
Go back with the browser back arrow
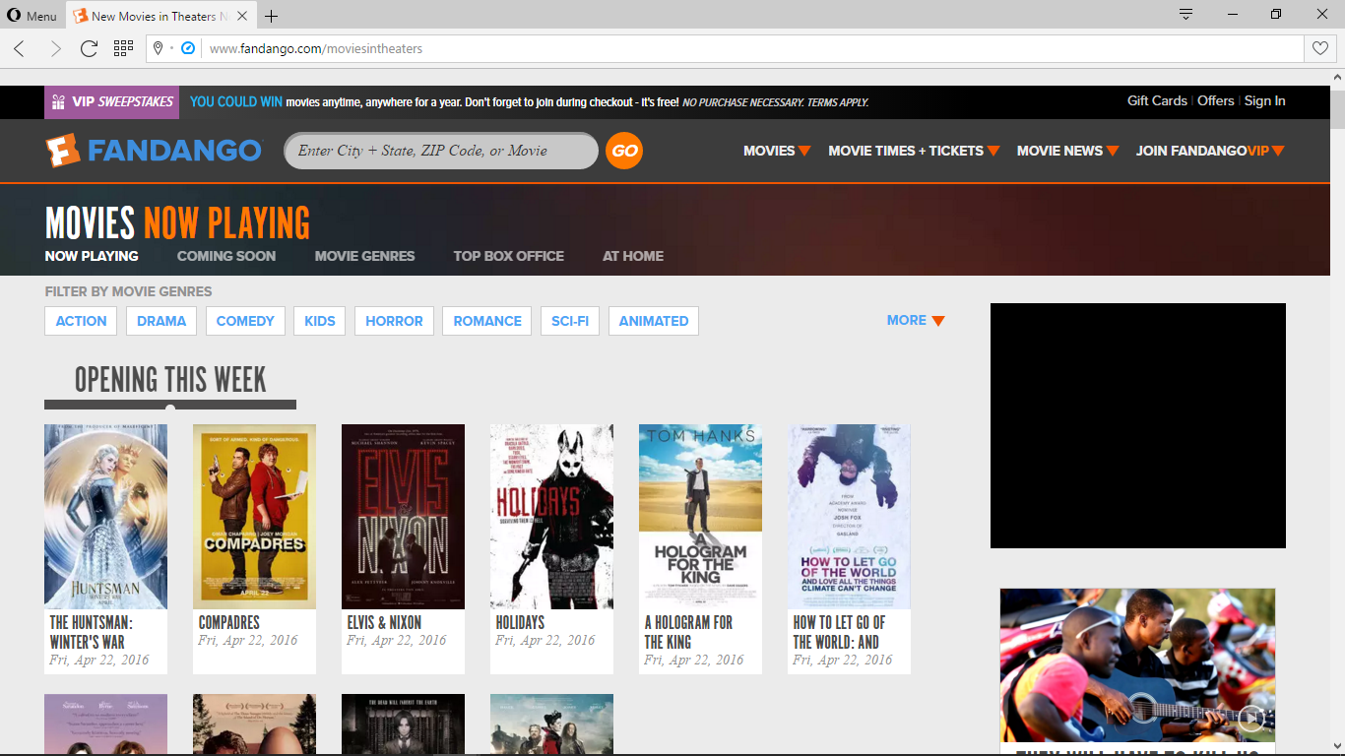20,48
